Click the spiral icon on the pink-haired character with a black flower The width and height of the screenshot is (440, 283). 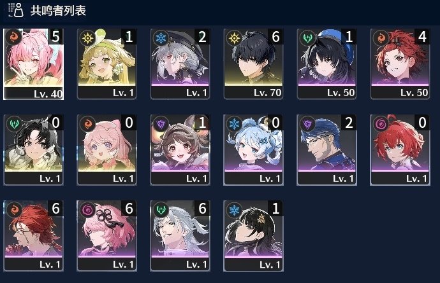(87, 209)
